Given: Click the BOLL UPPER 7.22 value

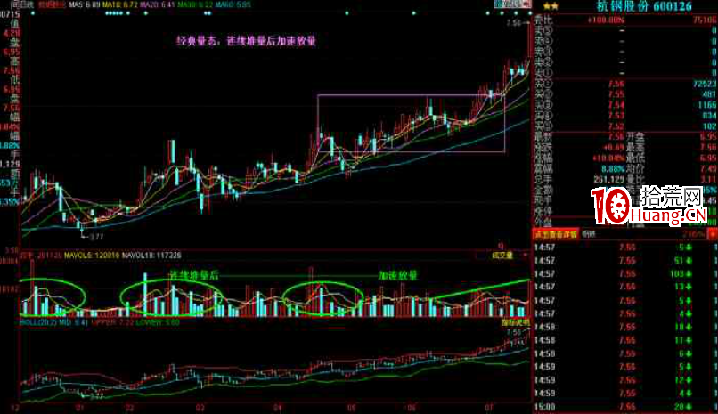Looking at the screenshot, I should tap(112, 322).
